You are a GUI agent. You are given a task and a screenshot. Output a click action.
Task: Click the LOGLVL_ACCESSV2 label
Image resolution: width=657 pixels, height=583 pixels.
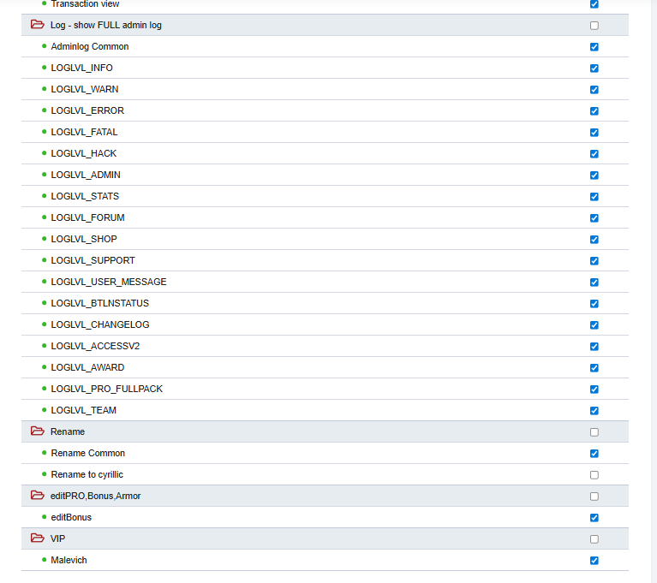click(x=95, y=346)
